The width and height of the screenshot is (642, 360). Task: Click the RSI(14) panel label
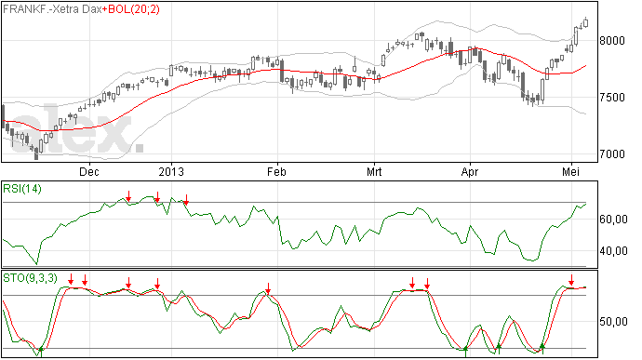[x=22, y=189]
